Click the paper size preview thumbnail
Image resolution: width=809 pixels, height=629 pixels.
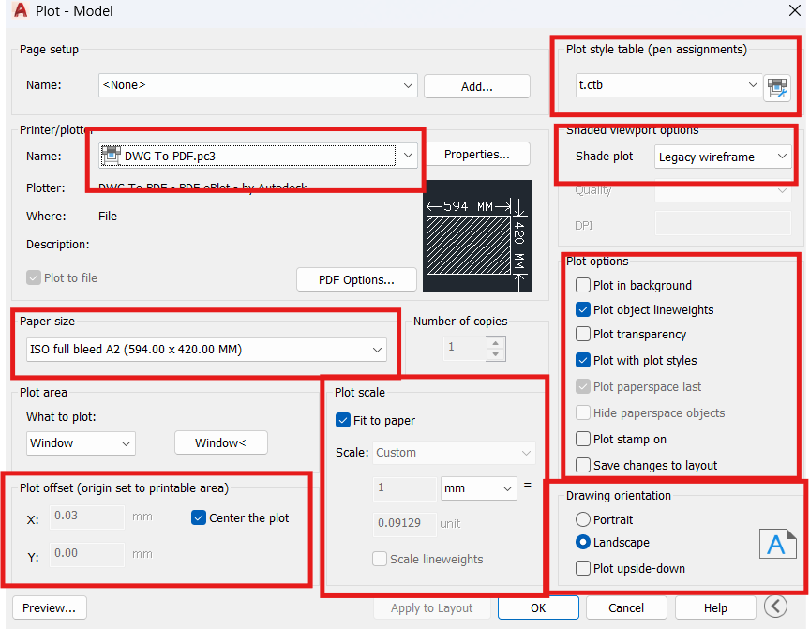coord(476,235)
